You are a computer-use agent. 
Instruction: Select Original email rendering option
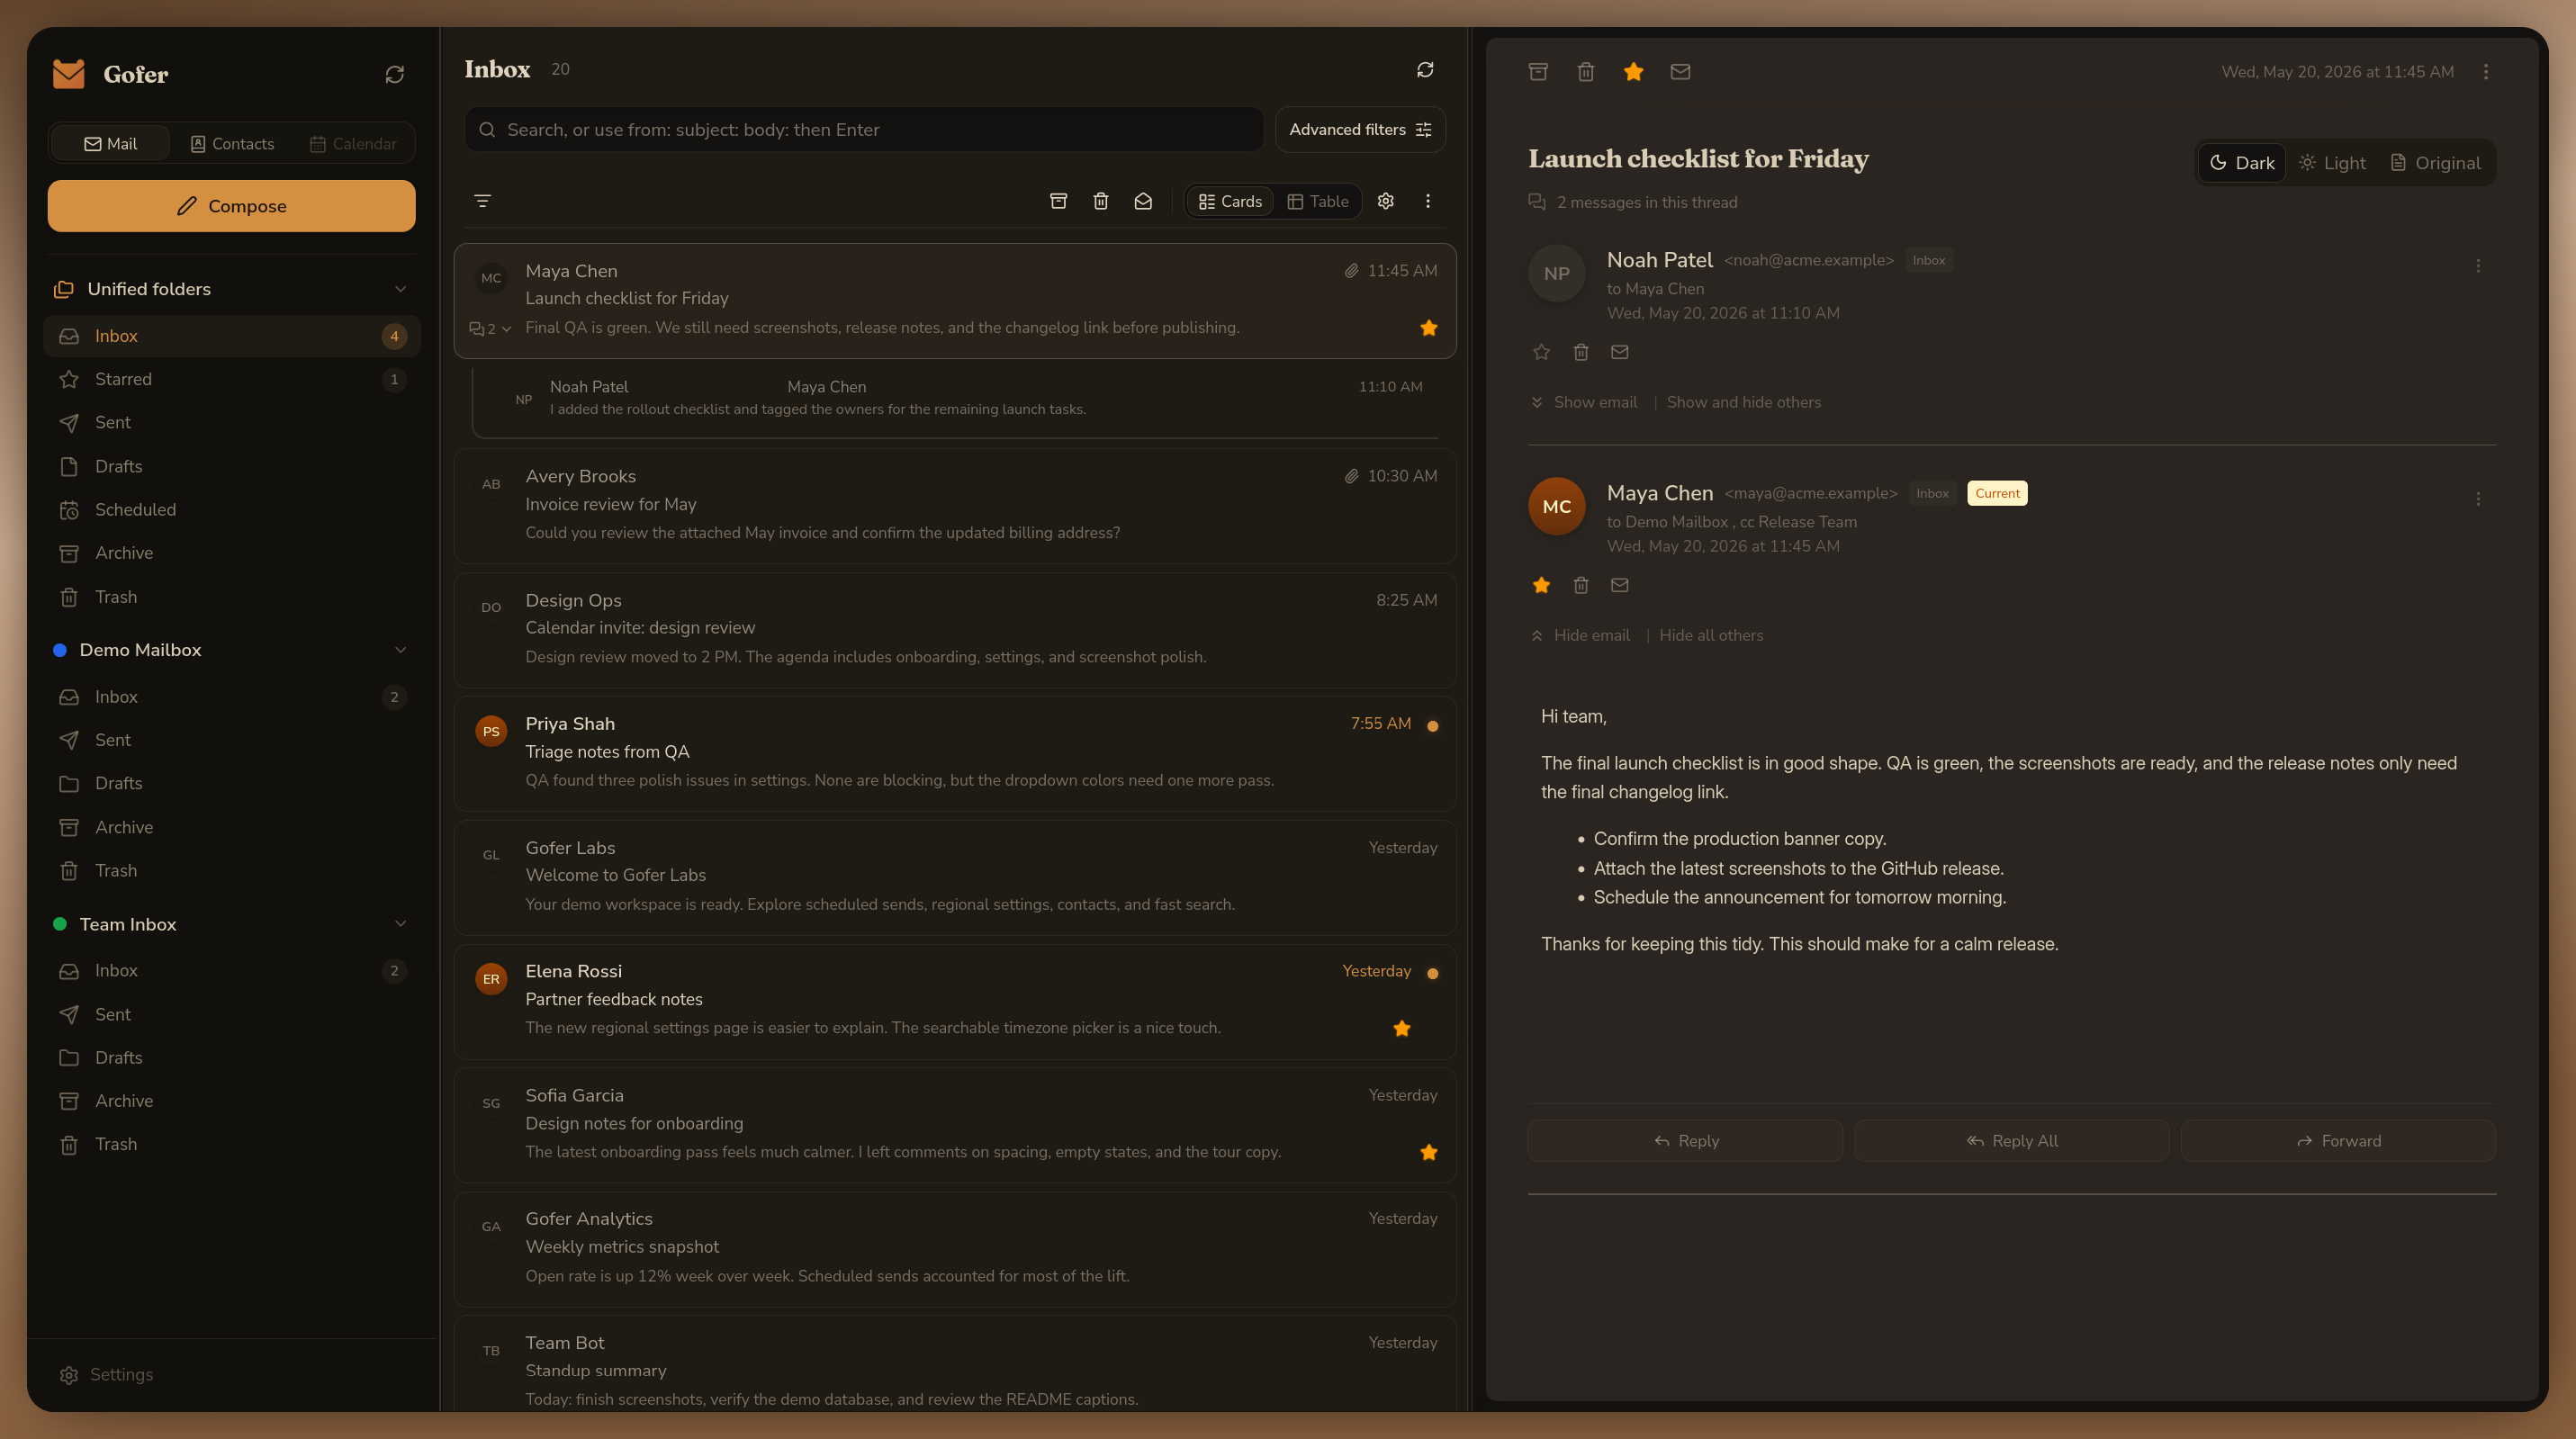click(x=2435, y=163)
